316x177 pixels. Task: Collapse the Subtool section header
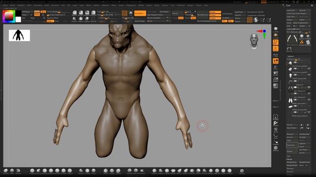(x=290, y=57)
